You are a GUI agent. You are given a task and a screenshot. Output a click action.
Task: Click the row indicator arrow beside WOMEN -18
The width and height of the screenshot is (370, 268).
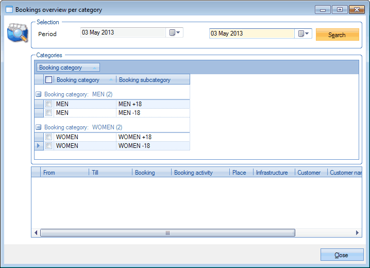point(39,146)
